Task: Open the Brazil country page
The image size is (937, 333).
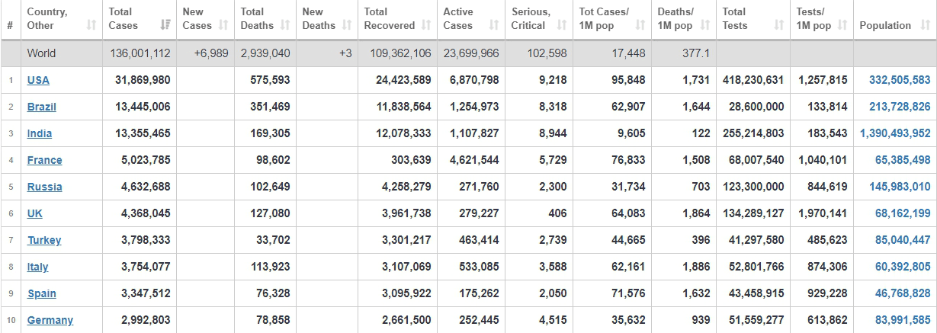Action: pos(41,107)
